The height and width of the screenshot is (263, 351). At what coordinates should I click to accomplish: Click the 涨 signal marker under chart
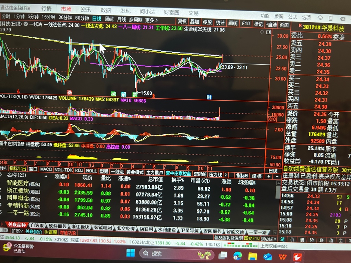pos(70,92)
